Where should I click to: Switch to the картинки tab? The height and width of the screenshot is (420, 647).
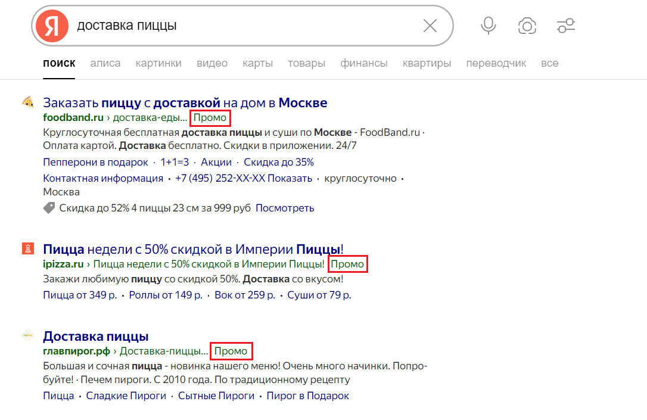click(158, 63)
